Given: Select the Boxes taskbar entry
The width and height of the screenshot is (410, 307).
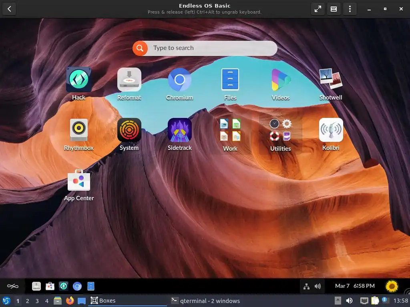Looking at the screenshot, I should click(x=128, y=301).
